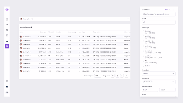The image size is (183, 103).
Task: Click the Detroit venue city cell
Action: coord(58,37)
